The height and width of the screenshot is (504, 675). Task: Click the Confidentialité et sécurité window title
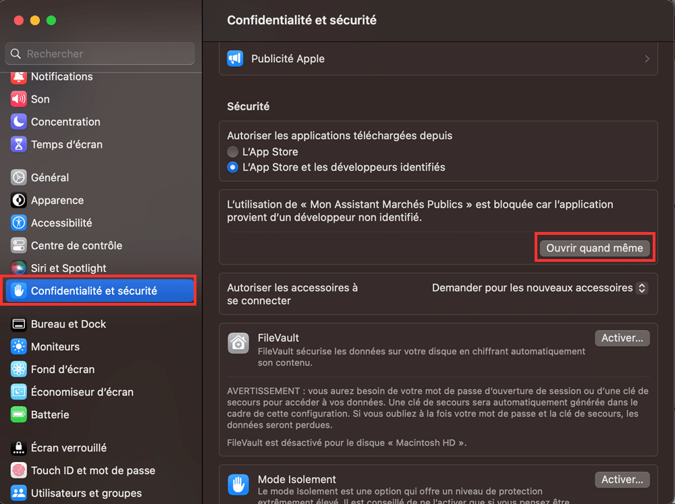[302, 20]
